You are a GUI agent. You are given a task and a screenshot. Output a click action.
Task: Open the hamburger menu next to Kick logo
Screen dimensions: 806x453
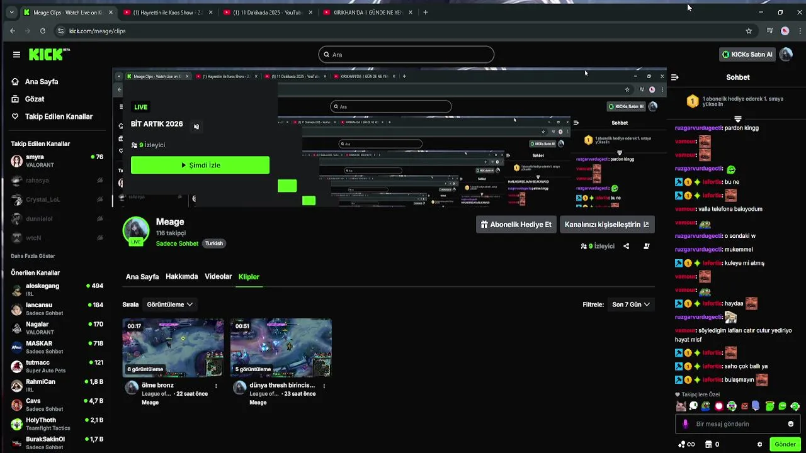point(16,55)
